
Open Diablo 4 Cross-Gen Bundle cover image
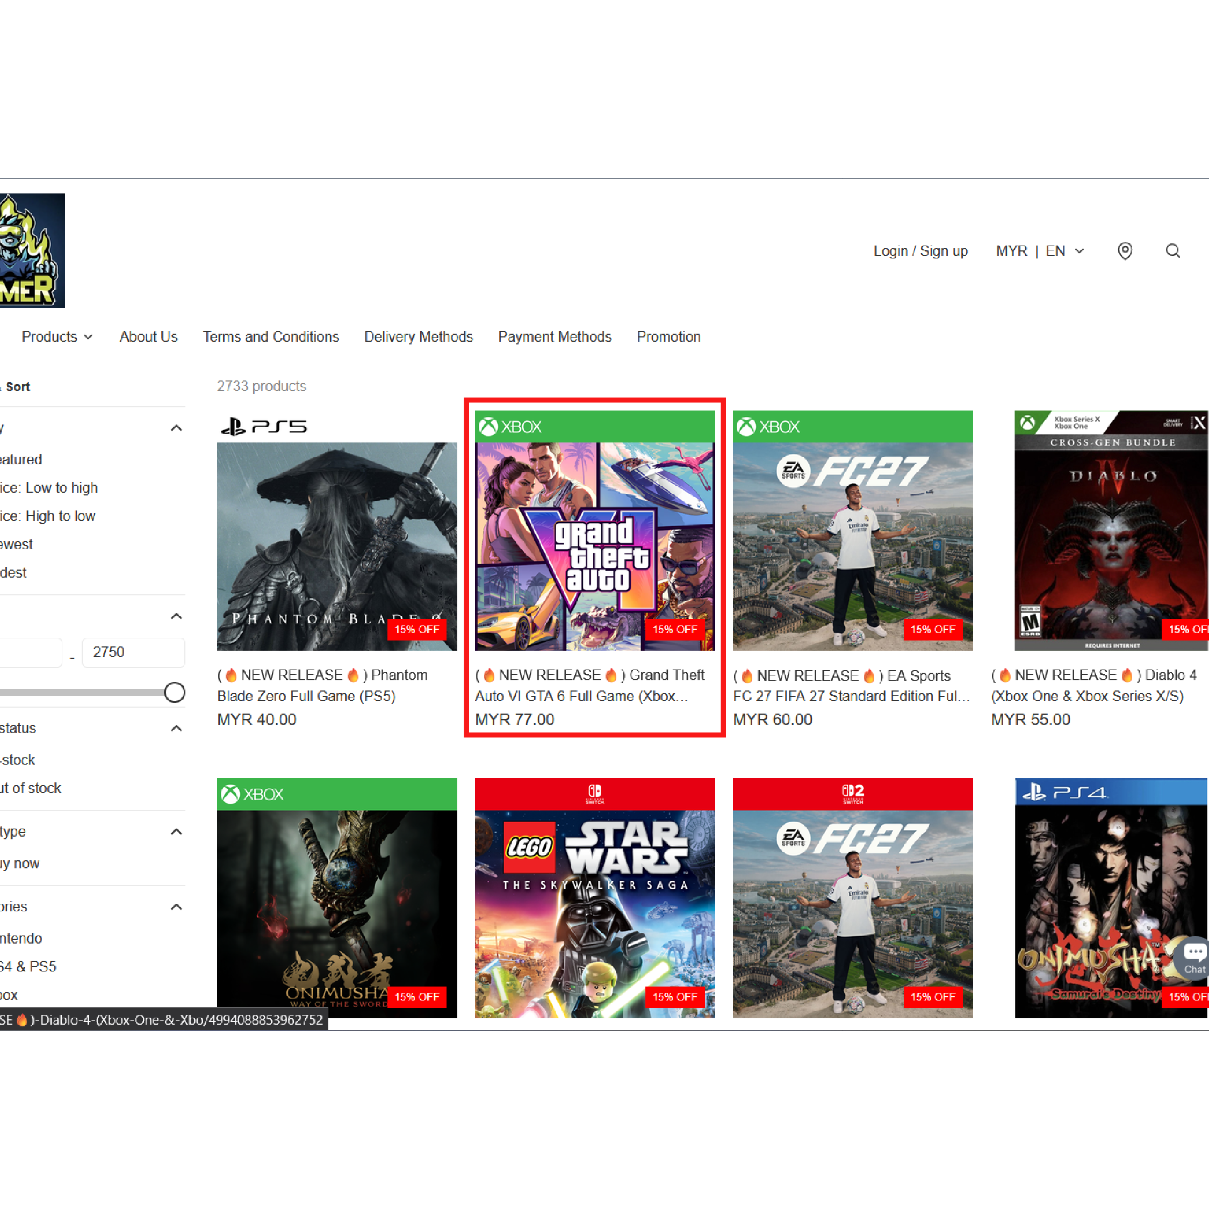coord(1111,531)
